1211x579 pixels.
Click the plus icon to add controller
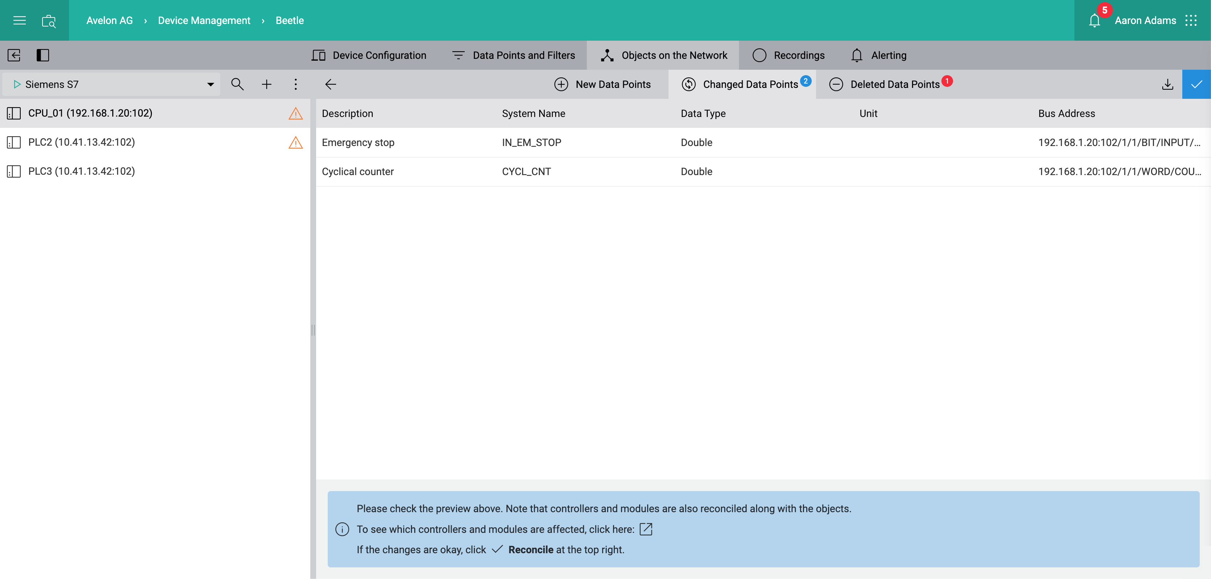pyautogui.click(x=267, y=84)
